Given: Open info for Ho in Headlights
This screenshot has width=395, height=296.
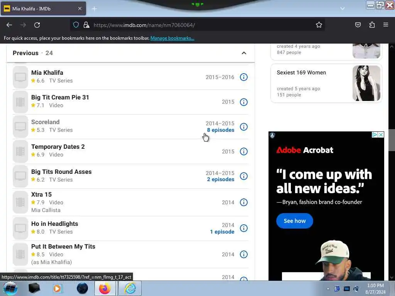Looking at the screenshot, I should (x=244, y=228).
